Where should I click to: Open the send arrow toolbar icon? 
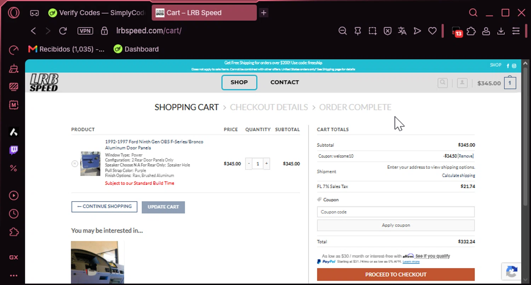click(417, 31)
